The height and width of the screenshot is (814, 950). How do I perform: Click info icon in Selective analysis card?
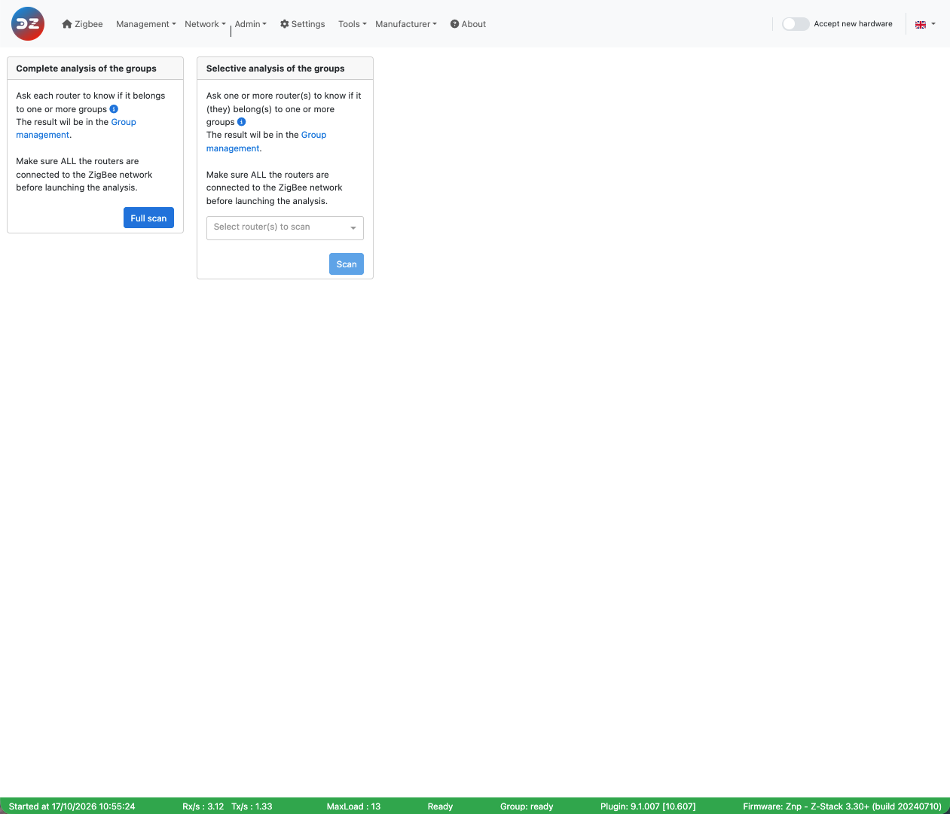click(x=242, y=121)
